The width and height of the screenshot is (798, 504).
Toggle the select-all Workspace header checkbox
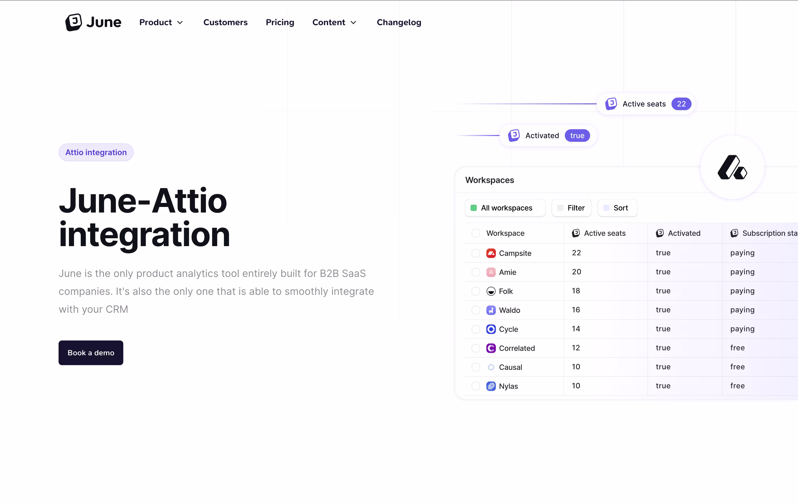click(x=475, y=233)
